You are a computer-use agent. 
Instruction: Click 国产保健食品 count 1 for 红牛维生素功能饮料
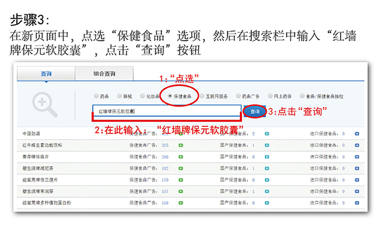253,145
